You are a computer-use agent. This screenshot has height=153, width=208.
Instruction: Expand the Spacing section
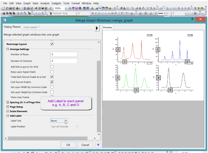point(8,102)
